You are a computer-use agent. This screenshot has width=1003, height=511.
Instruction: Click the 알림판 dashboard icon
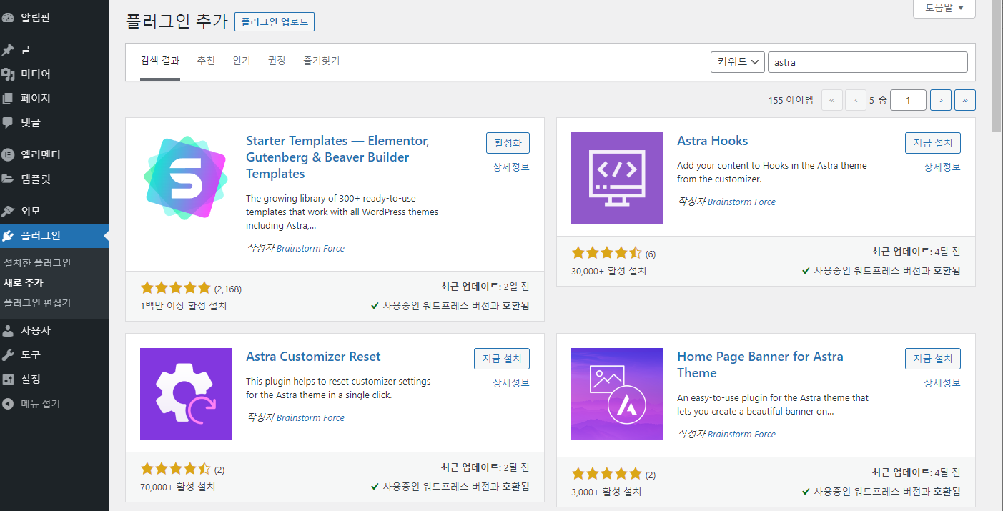[x=8, y=17]
